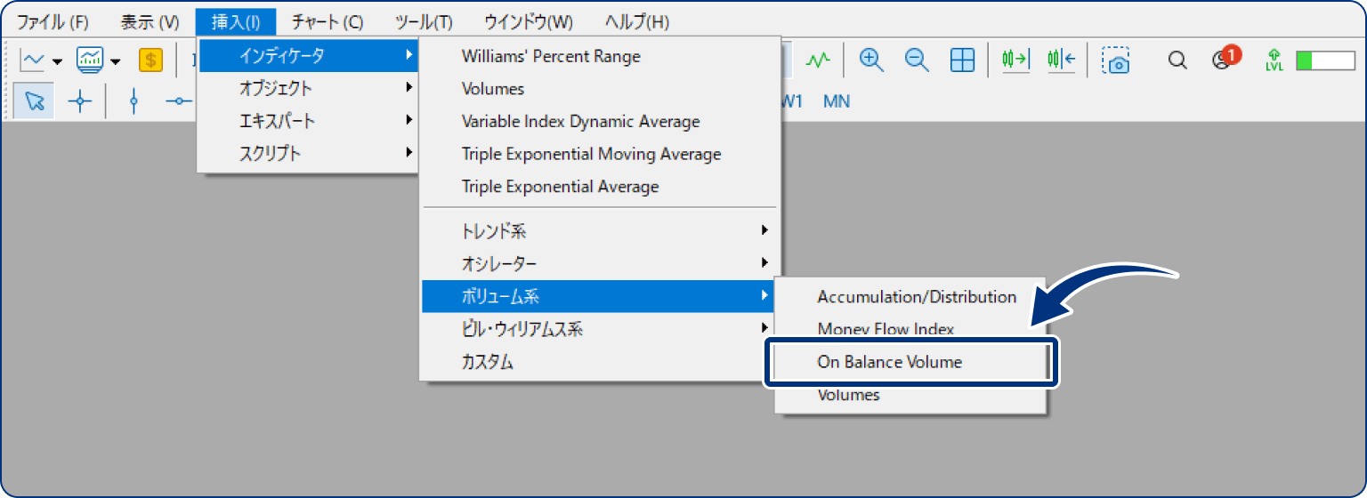This screenshot has width=1367, height=498.
Task: Select the crosshair cursor tool
Action: [80, 101]
